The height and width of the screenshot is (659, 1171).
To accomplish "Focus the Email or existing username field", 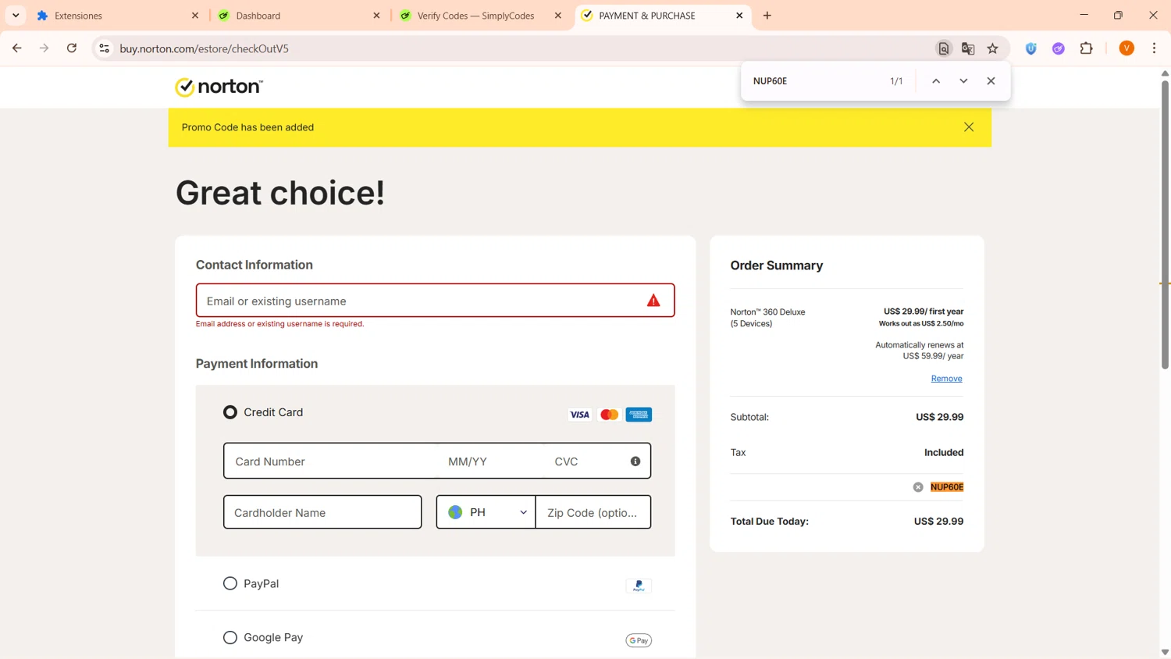I will 435,301.
